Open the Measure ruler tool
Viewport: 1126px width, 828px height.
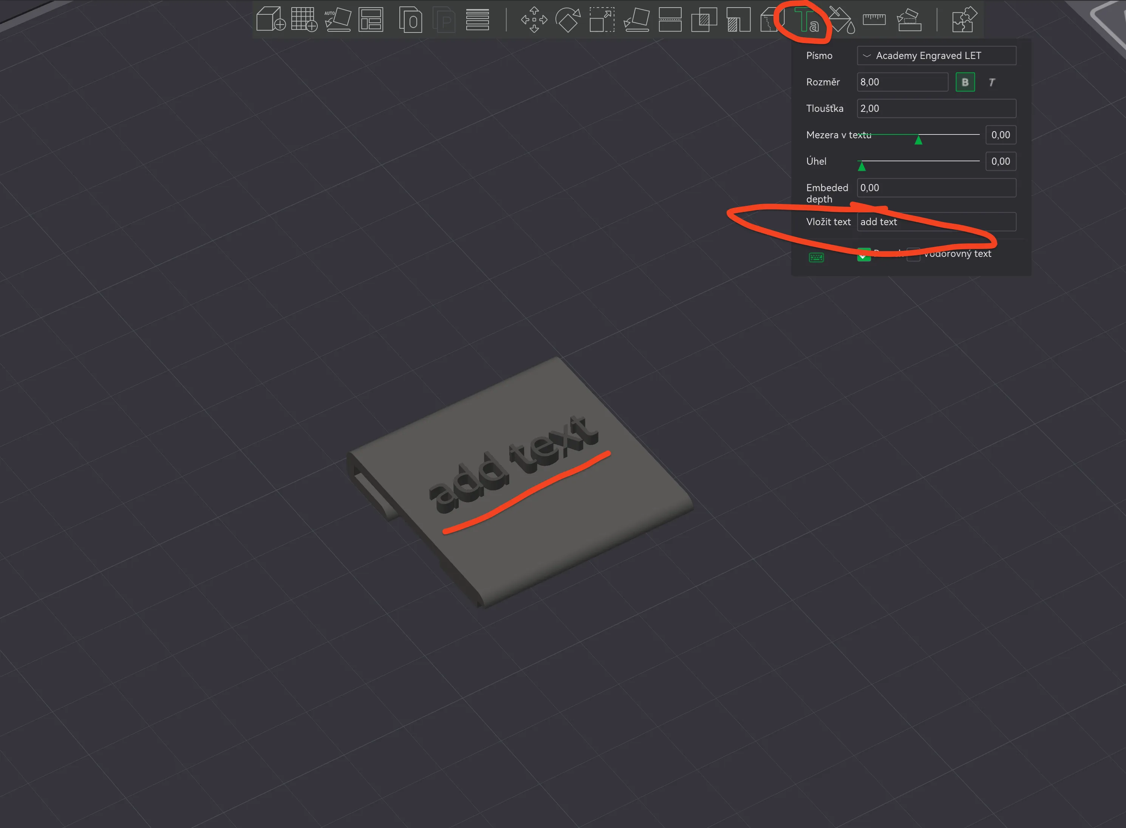[x=874, y=20]
